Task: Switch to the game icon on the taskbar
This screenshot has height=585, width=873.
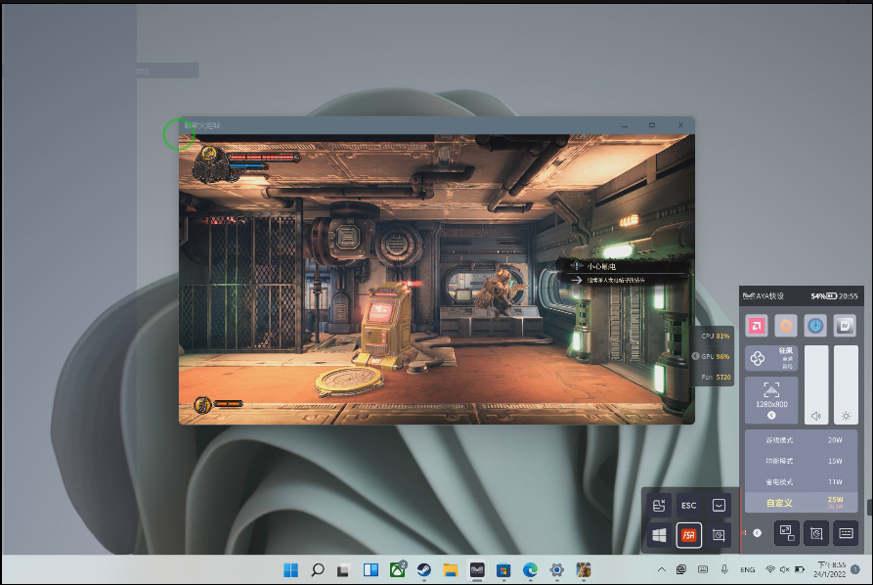Action: pyautogui.click(x=584, y=570)
